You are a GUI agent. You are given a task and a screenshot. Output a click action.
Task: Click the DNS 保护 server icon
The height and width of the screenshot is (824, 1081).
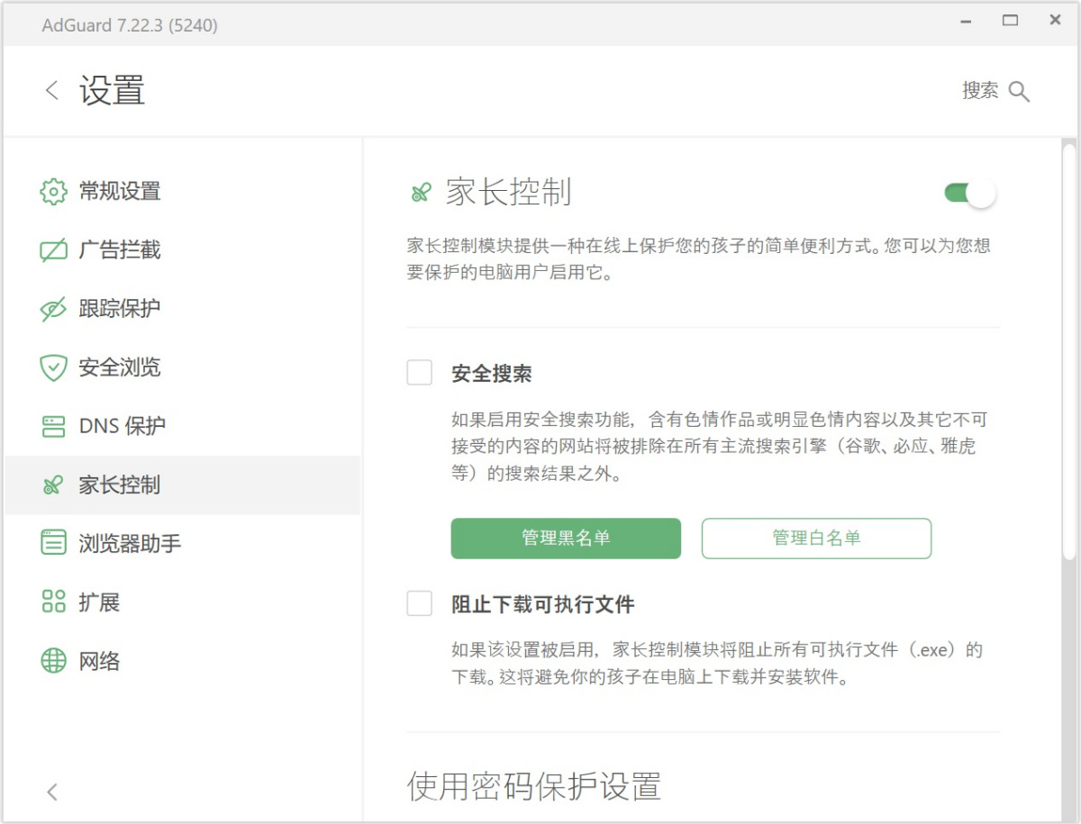point(54,426)
